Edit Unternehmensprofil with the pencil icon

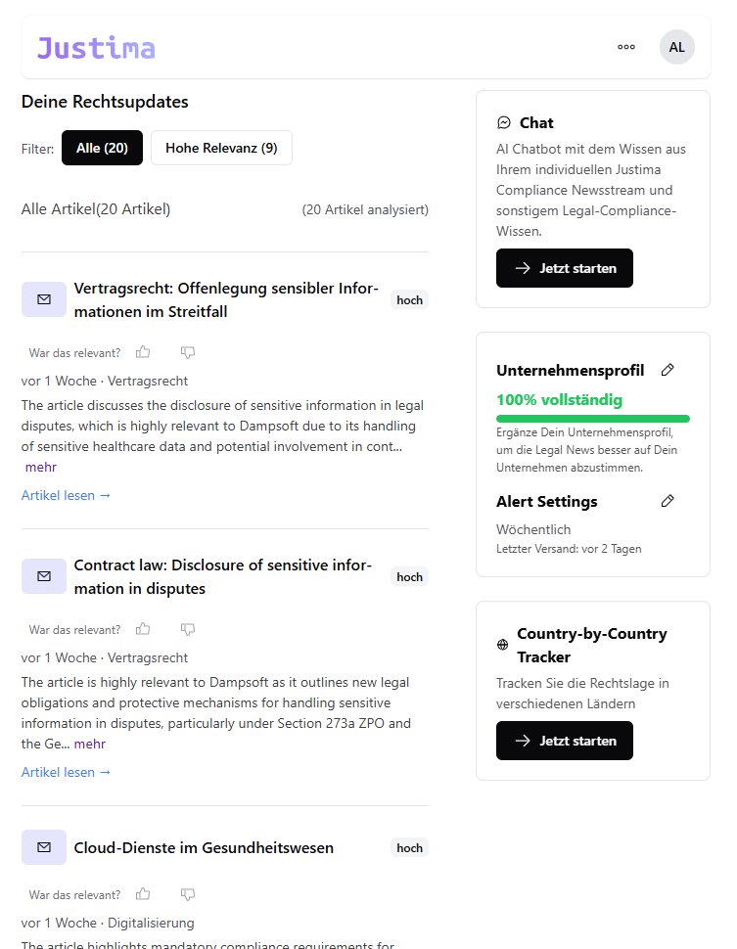[668, 370]
